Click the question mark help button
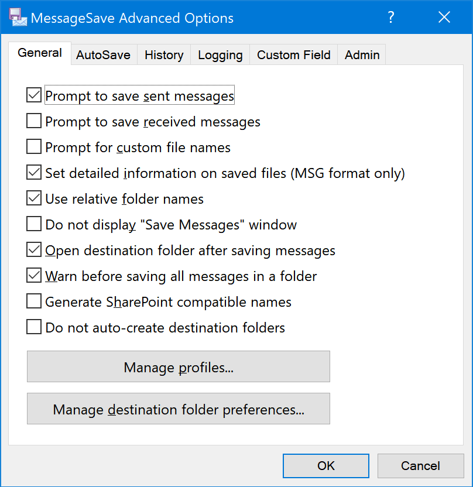The height and width of the screenshot is (487, 473). click(x=391, y=17)
